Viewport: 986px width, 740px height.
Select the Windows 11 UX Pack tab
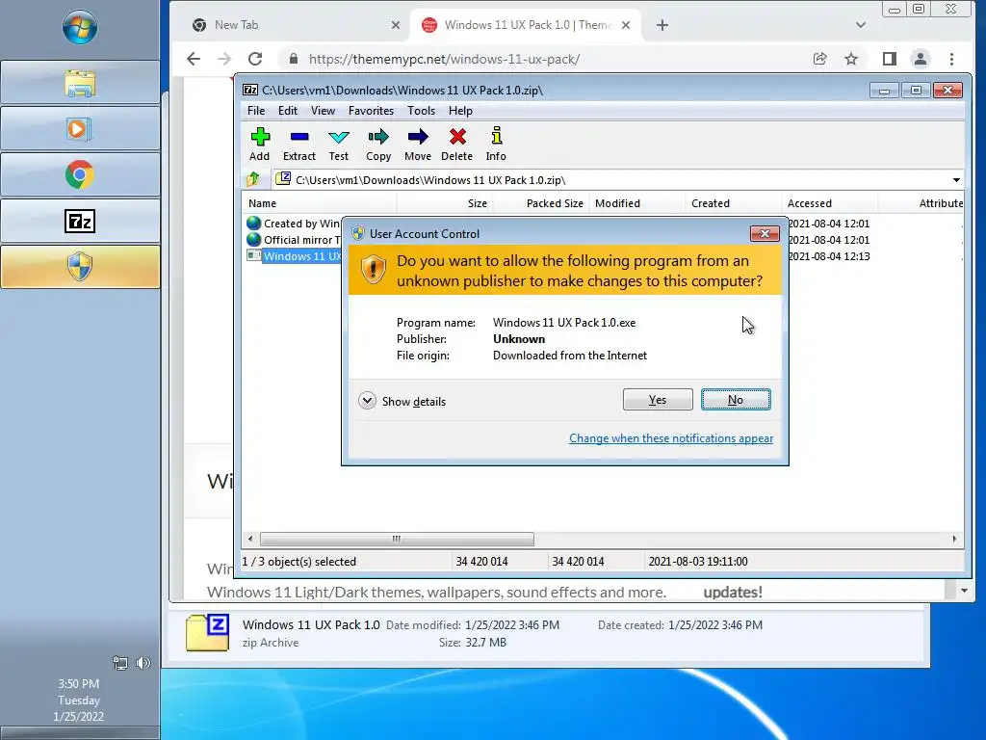click(x=527, y=25)
